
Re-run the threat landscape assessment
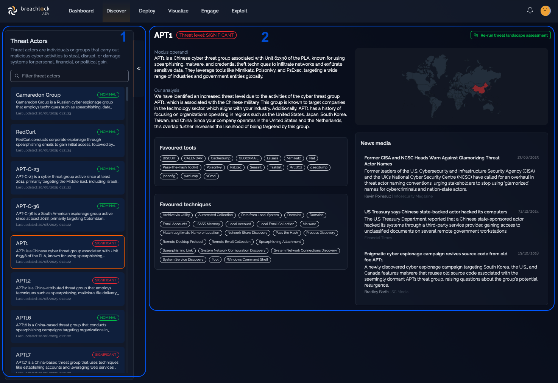511,35
